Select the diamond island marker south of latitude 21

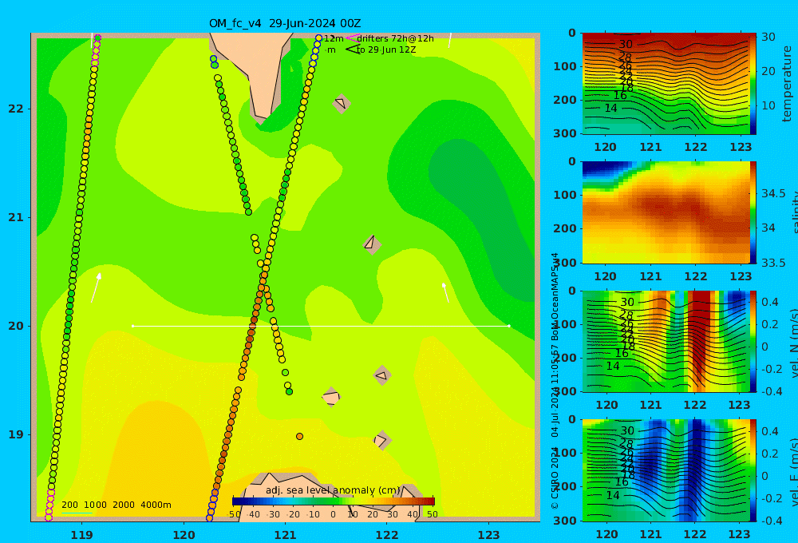[x=372, y=244]
